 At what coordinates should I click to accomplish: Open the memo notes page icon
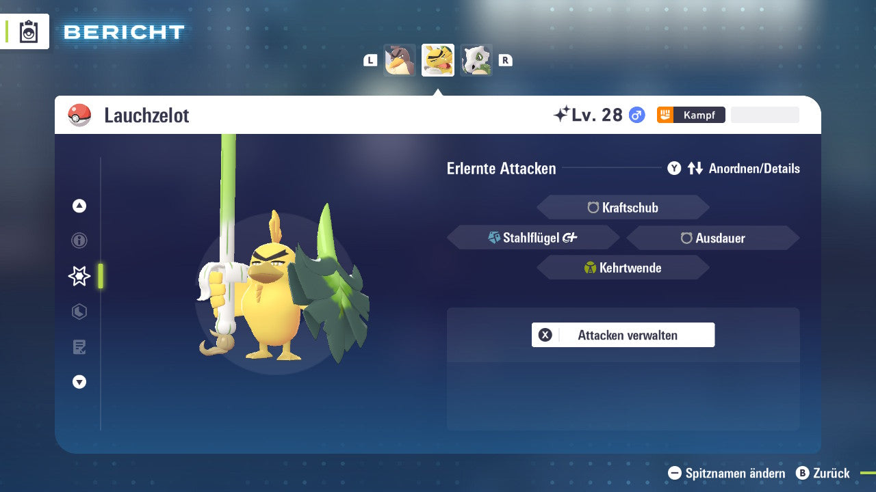(x=79, y=347)
